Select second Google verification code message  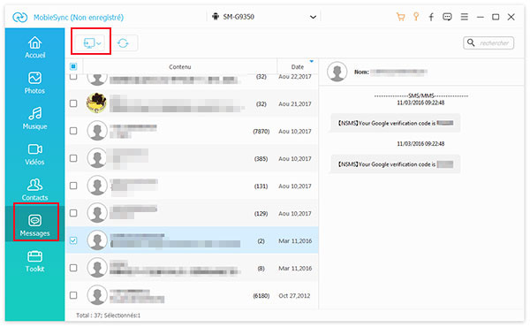396,164
